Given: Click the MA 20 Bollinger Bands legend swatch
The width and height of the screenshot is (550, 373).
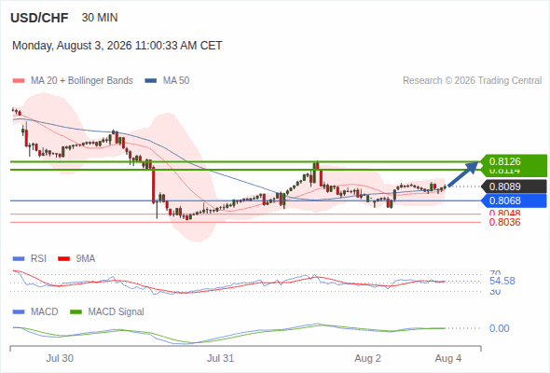Looking at the screenshot, I should (19, 81).
